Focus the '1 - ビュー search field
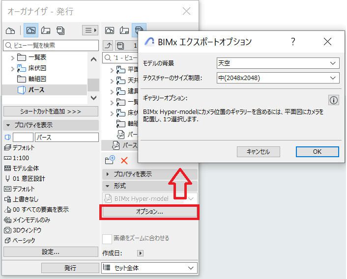The width and height of the screenshot is (347, 279). click(120, 57)
